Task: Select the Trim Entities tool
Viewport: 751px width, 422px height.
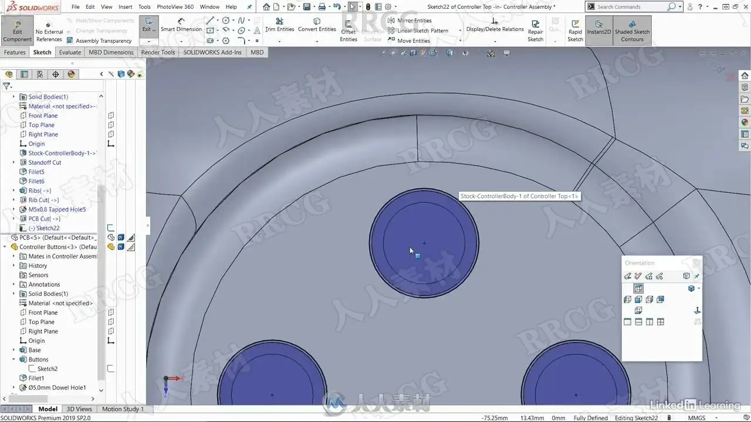Action: (x=279, y=26)
